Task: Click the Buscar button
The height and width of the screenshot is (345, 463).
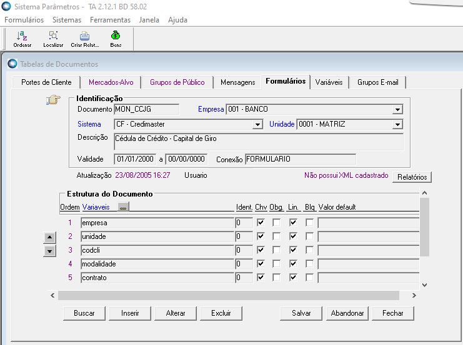Action: click(x=84, y=313)
